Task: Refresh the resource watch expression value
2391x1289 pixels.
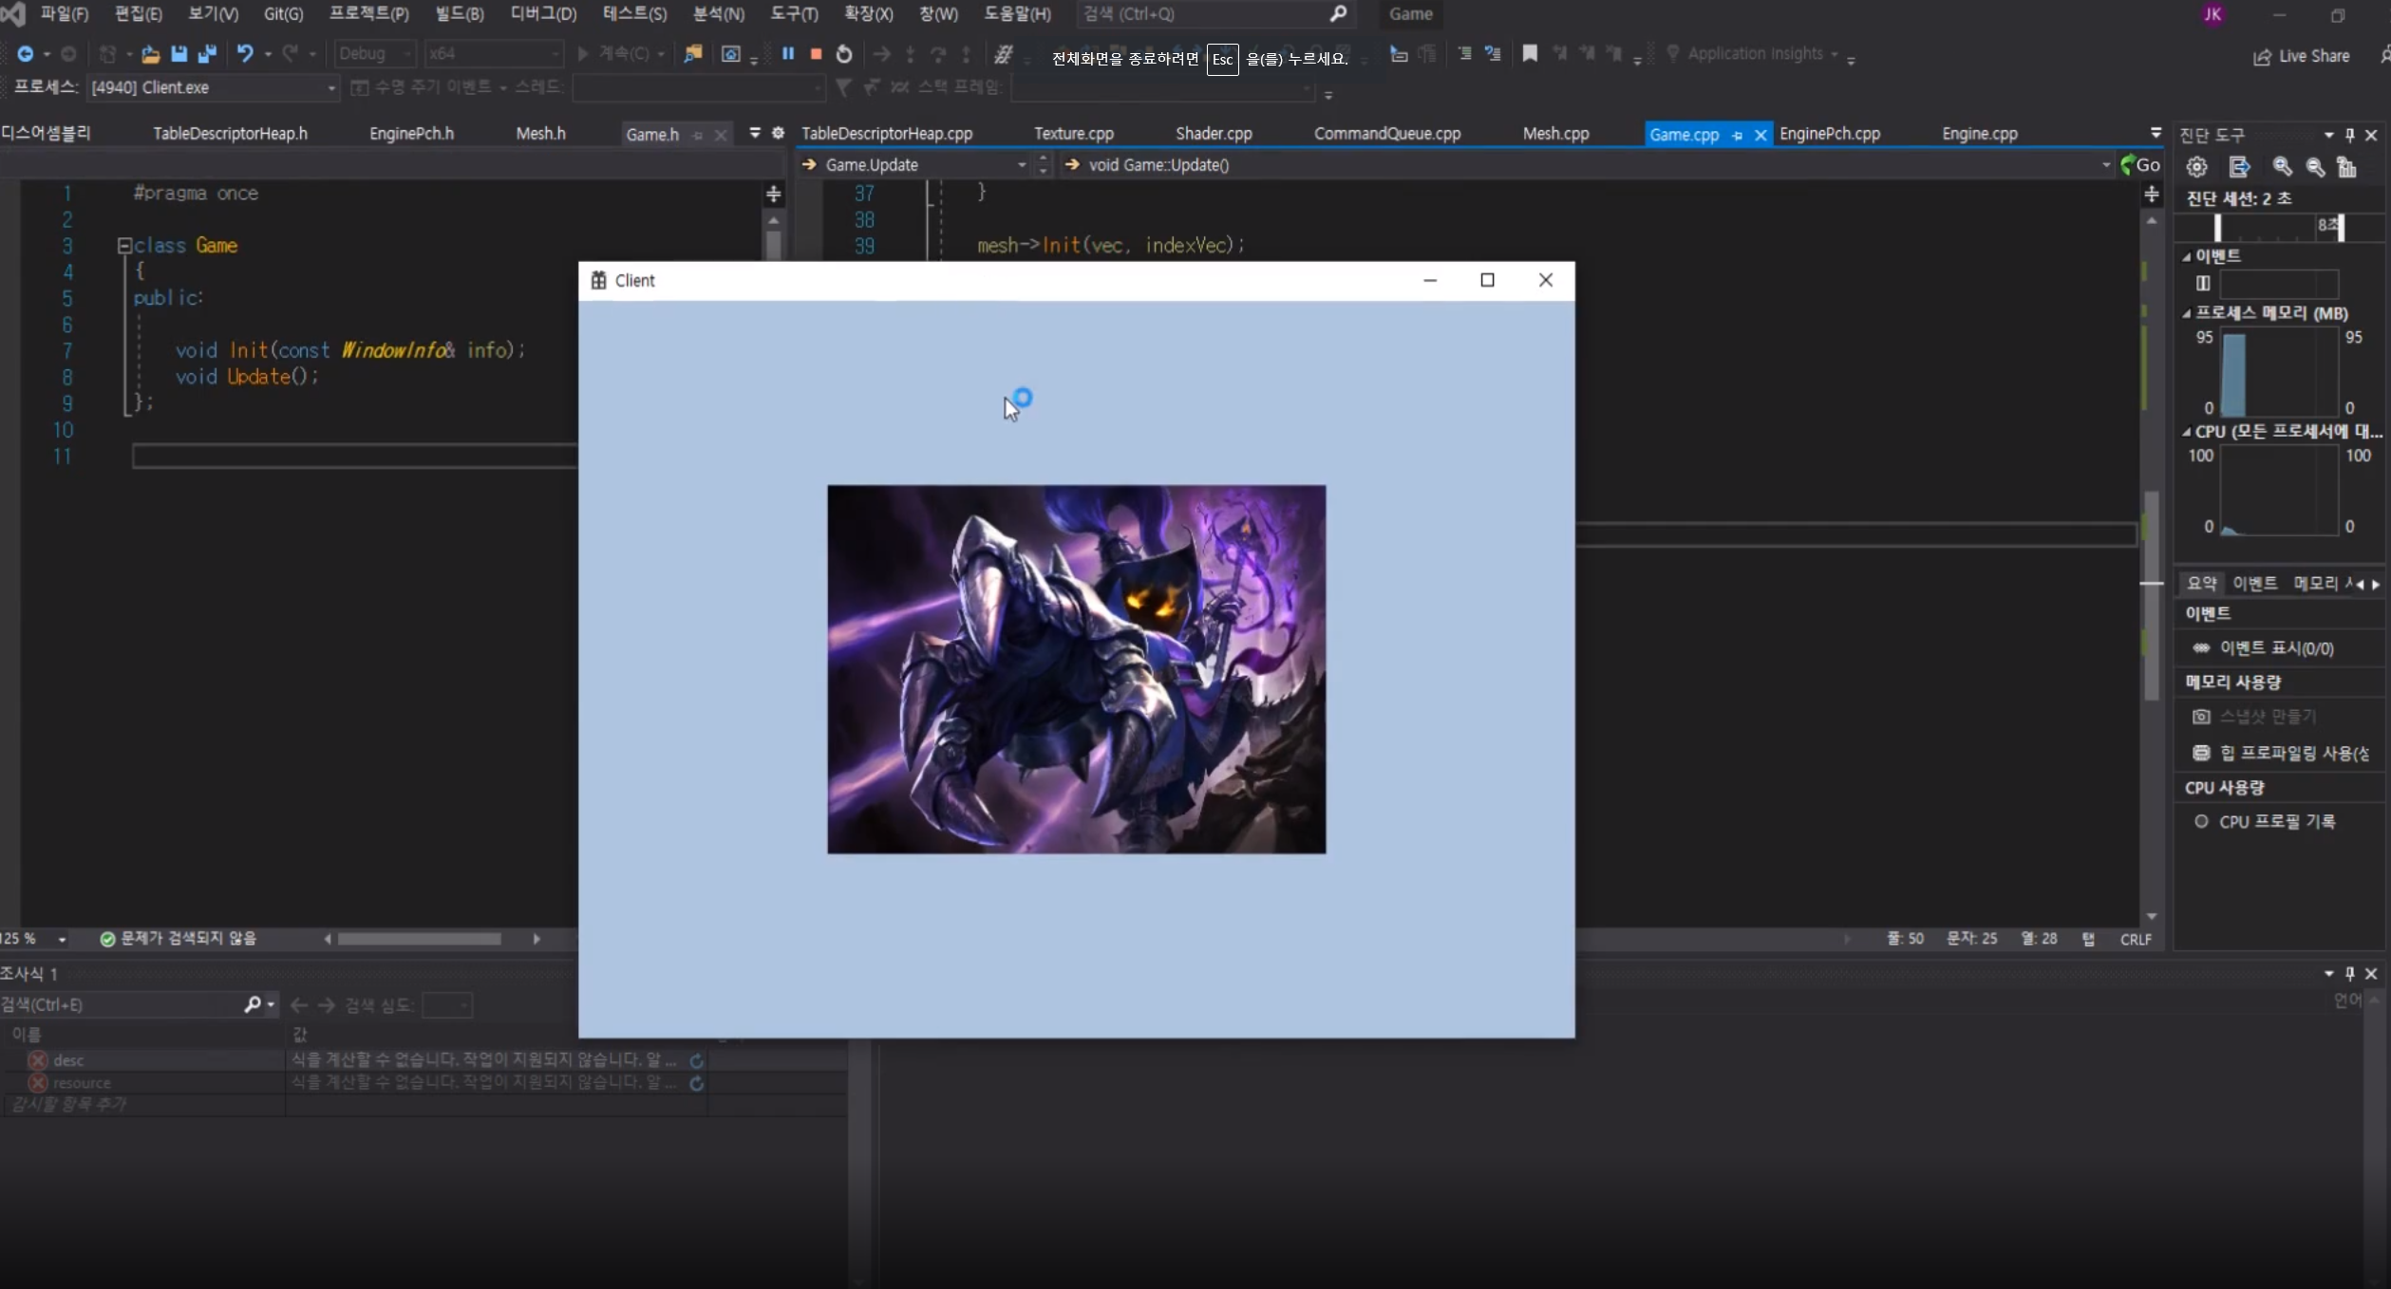Action: pyautogui.click(x=696, y=1083)
